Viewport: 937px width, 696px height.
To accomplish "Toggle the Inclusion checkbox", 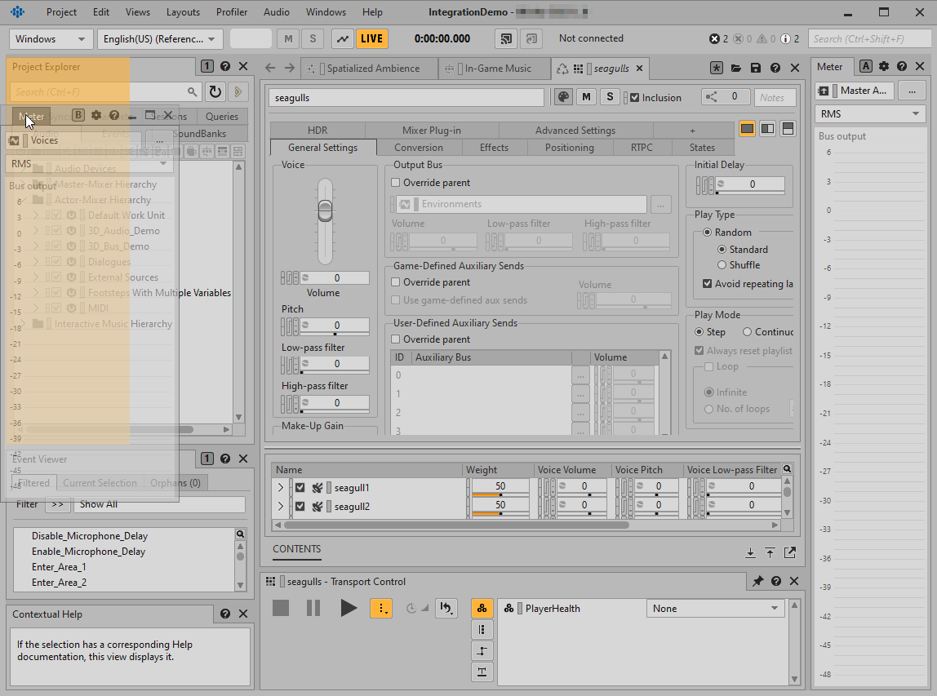I will (x=635, y=98).
